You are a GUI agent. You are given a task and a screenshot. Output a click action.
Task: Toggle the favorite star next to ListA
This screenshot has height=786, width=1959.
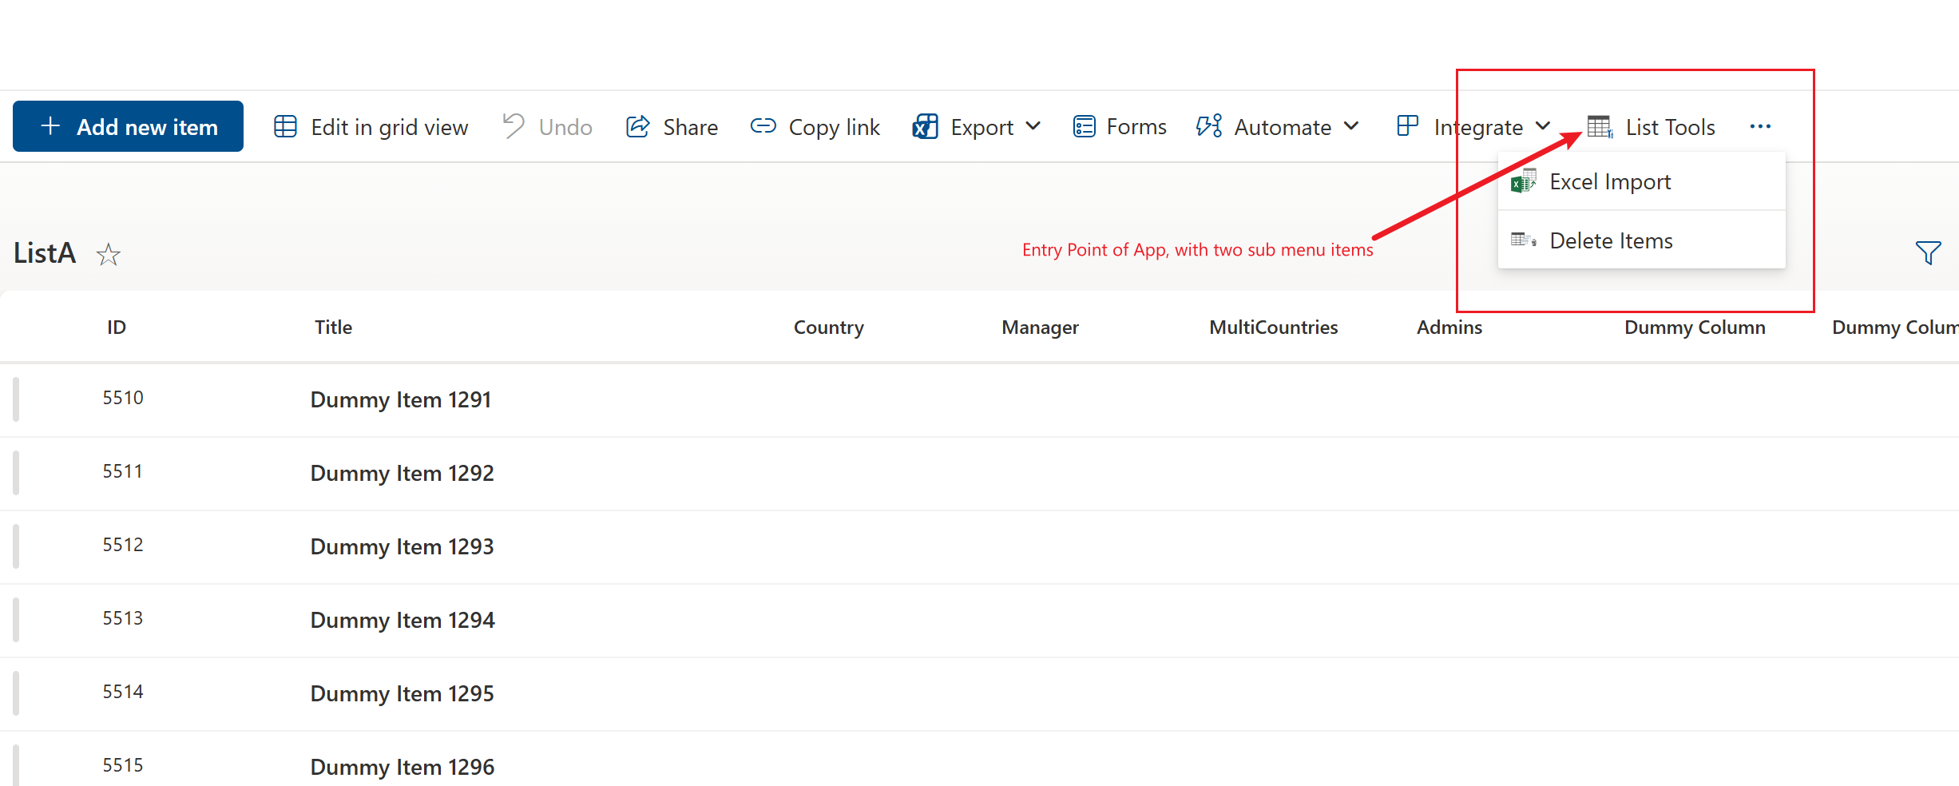pos(109,254)
